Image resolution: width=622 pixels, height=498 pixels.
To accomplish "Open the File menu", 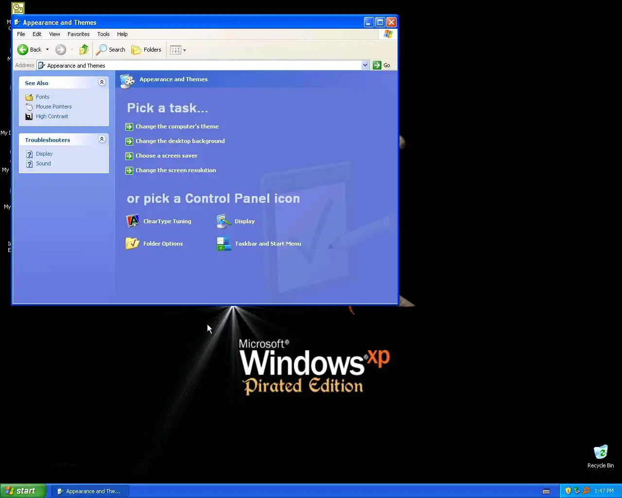I will [21, 34].
